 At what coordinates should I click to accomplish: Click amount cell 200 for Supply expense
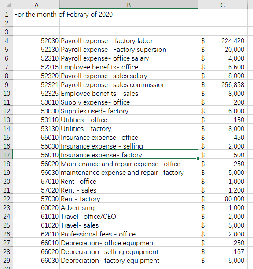[x=223, y=102]
